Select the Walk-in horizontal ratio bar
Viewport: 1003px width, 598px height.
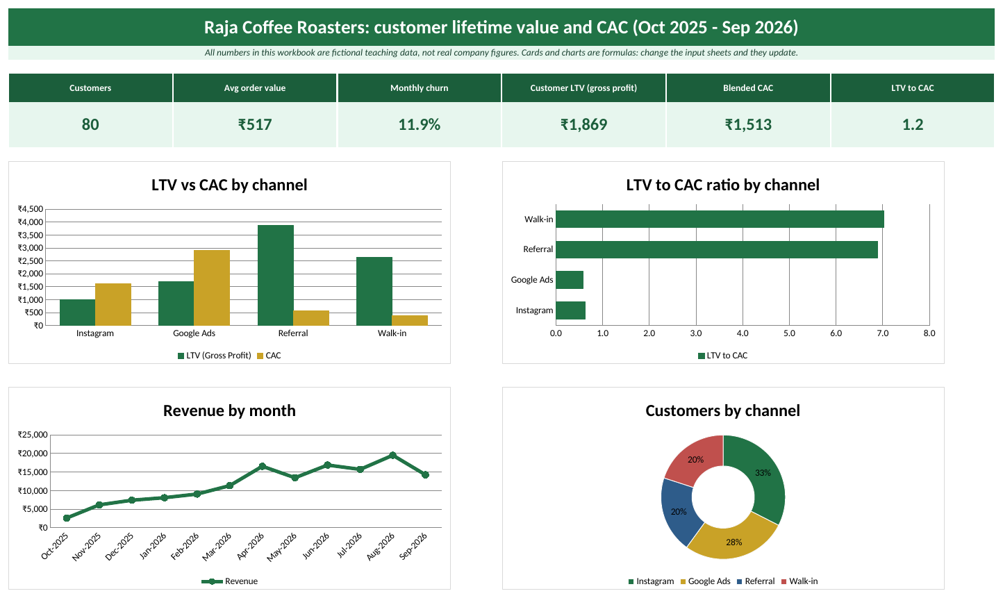tap(720, 219)
